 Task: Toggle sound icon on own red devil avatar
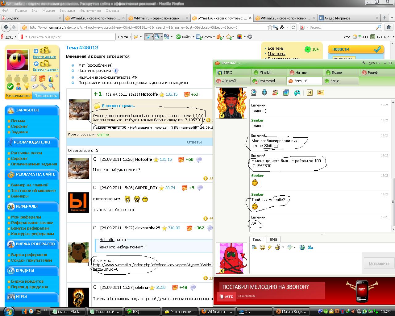point(222,271)
